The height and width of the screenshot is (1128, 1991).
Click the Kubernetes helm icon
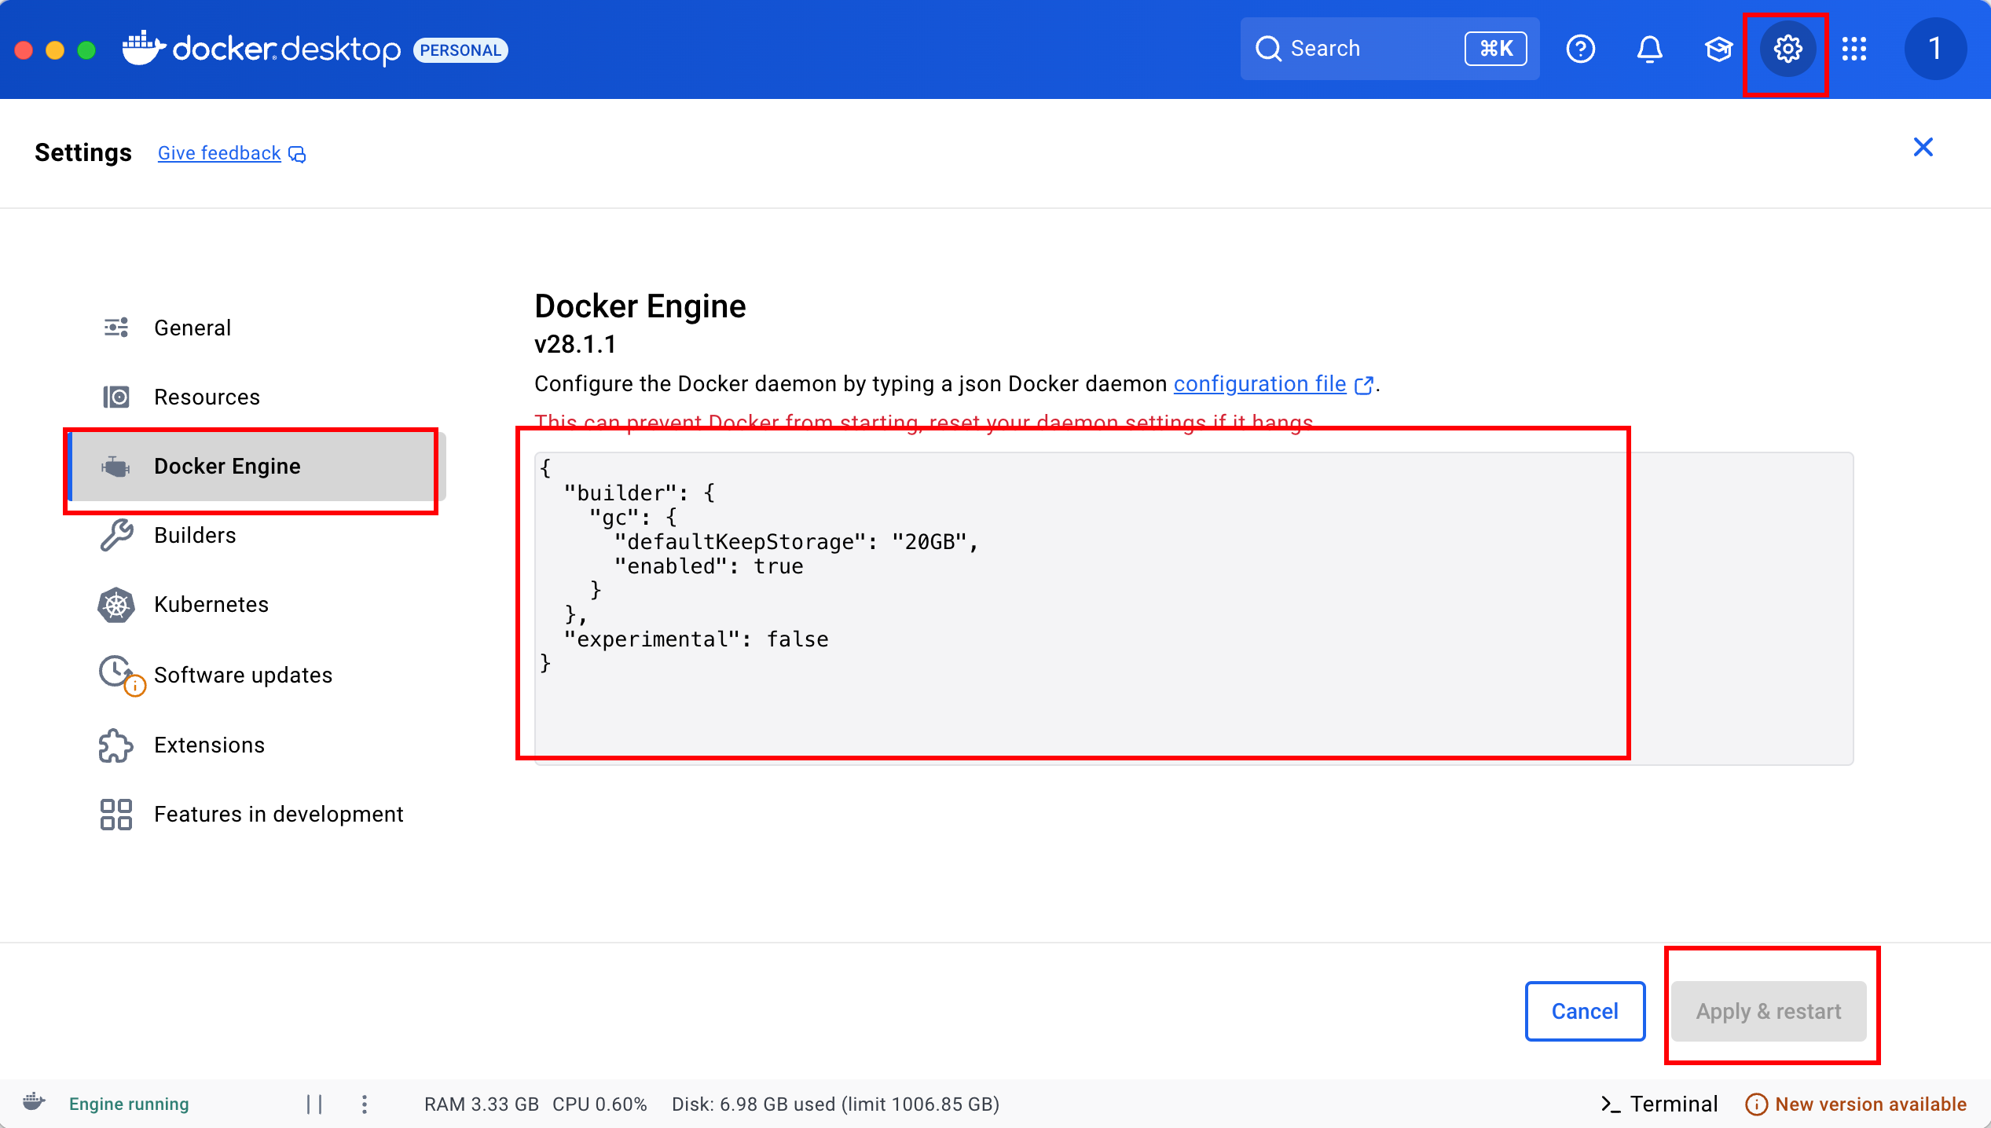[116, 605]
